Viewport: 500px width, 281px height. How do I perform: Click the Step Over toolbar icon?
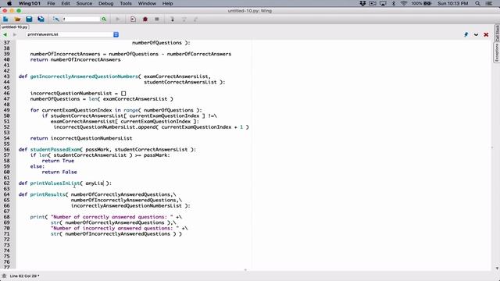[x=184, y=19]
